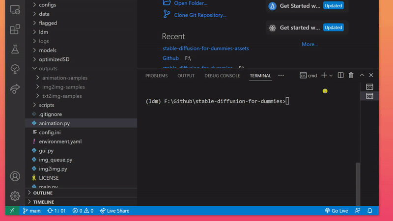Expand the data folder

(x=81, y=14)
